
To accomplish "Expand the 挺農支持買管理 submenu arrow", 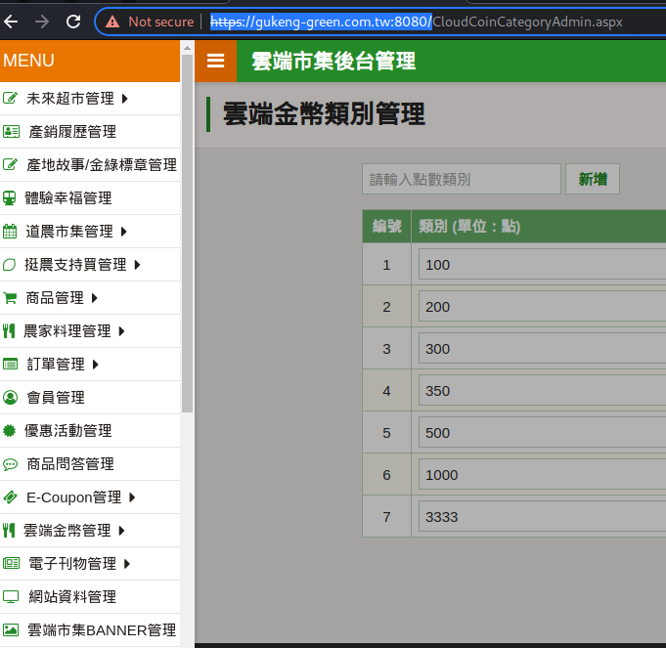I will click(137, 265).
